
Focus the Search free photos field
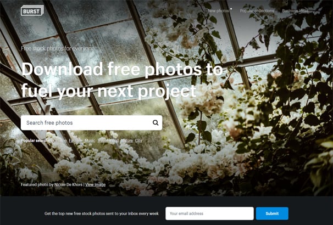pyautogui.click(x=92, y=122)
